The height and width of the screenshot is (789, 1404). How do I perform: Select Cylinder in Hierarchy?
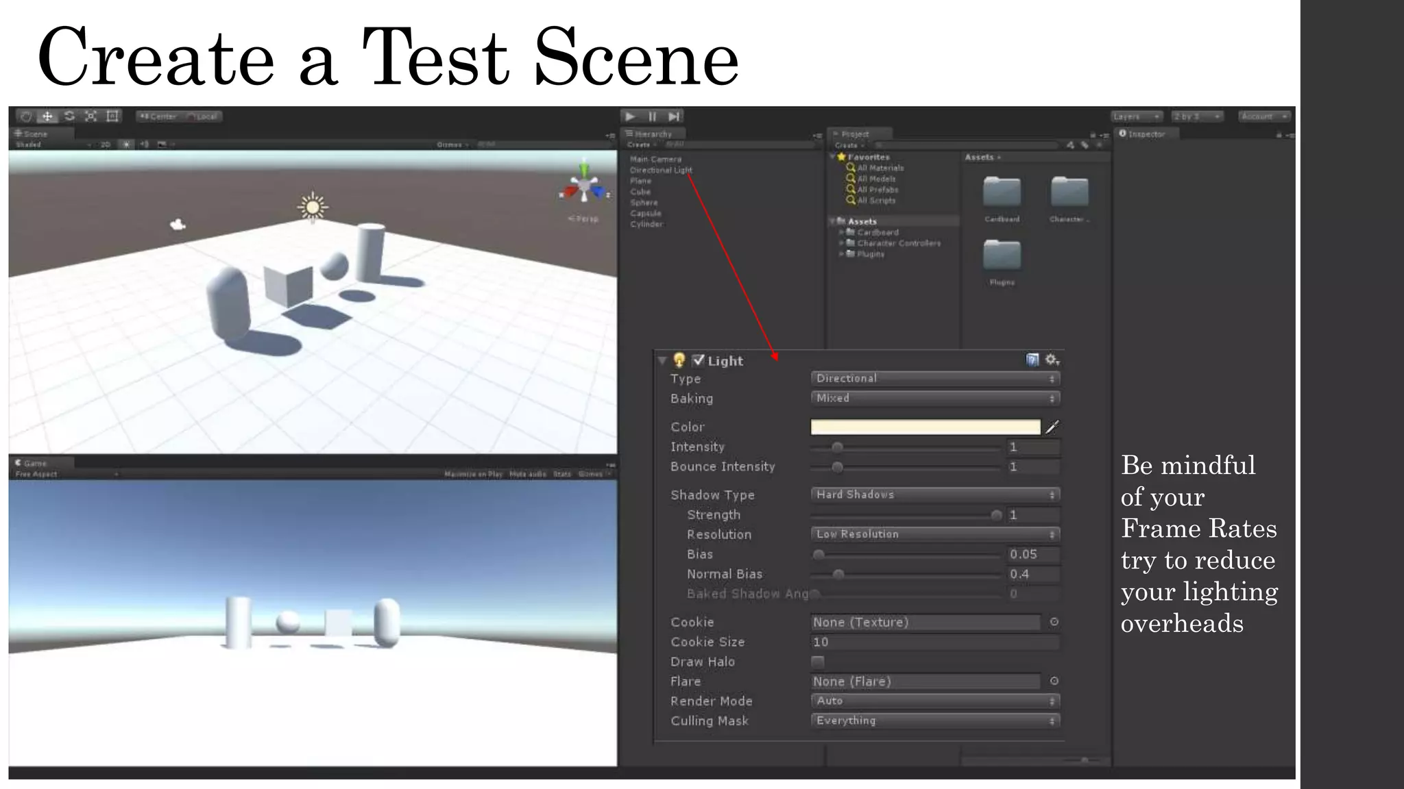pyautogui.click(x=646, y=225)
